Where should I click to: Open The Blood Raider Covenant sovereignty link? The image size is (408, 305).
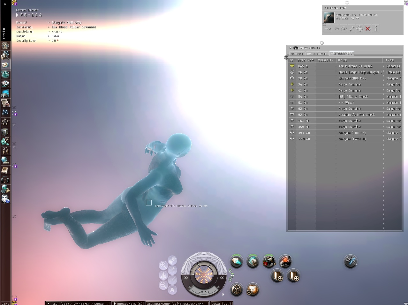(x=74, y=27)
